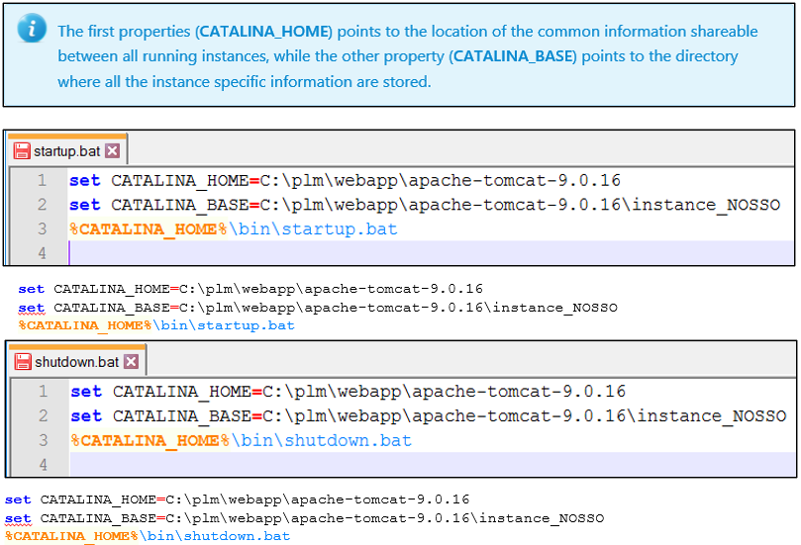Close the startup.bat tab
The width and height of the screenshot is (801, 545).
pos(112,151)
